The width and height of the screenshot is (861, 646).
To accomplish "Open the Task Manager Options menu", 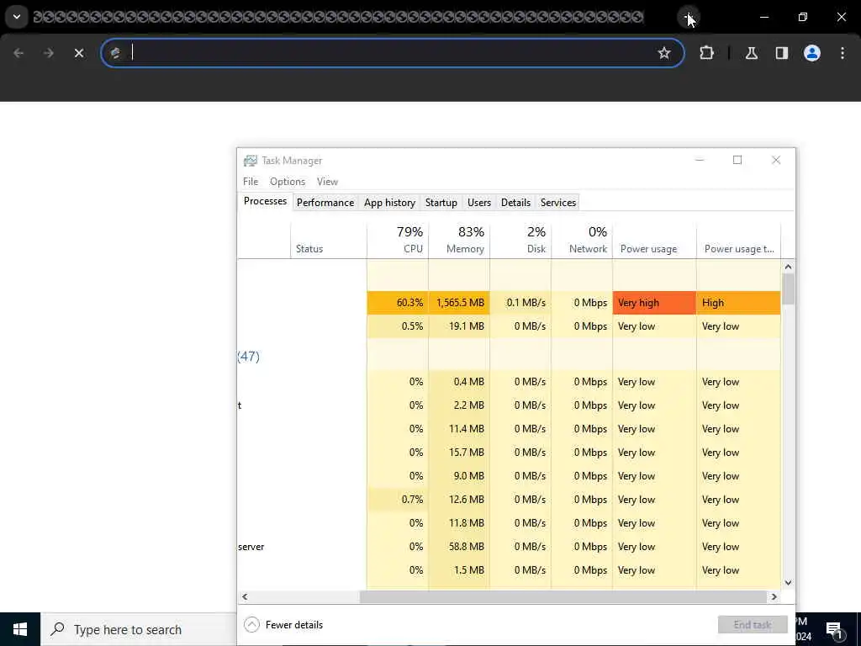I will (288, 182).
